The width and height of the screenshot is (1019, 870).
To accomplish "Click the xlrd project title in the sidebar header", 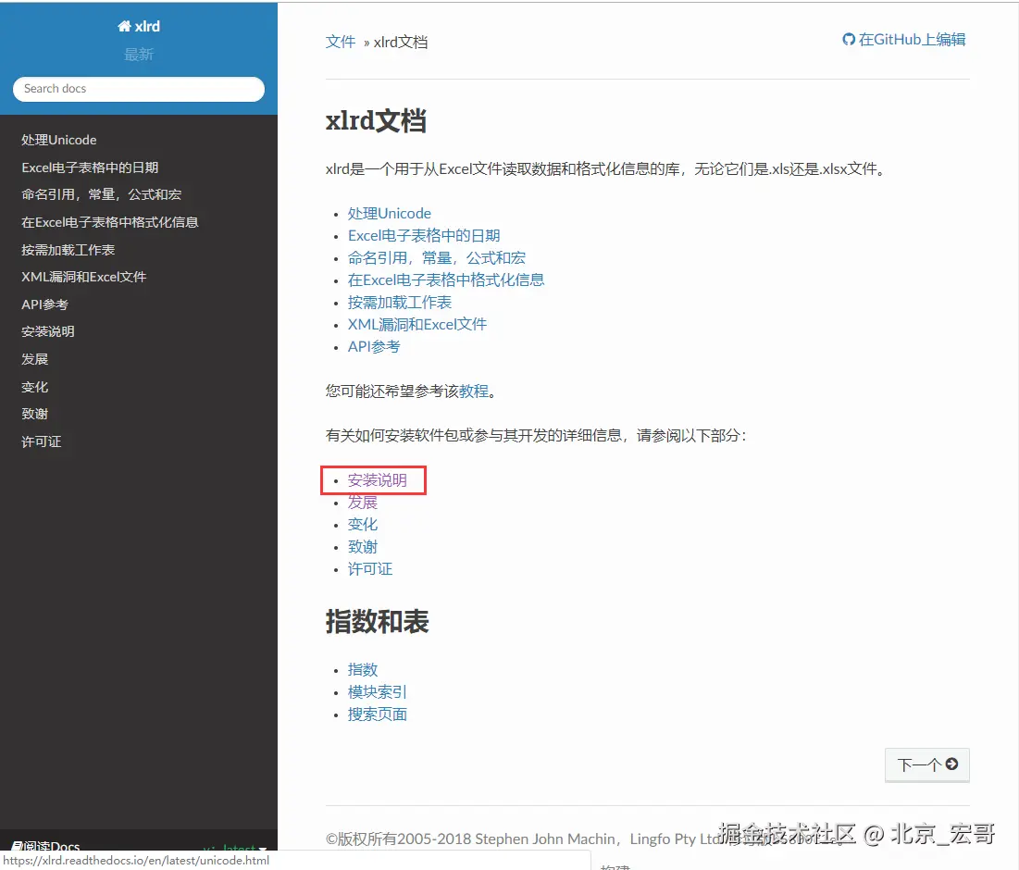I will coord(139,26).
